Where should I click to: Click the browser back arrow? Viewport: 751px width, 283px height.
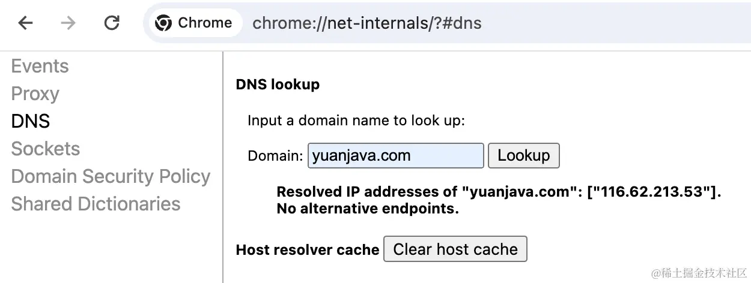(25, 23)
